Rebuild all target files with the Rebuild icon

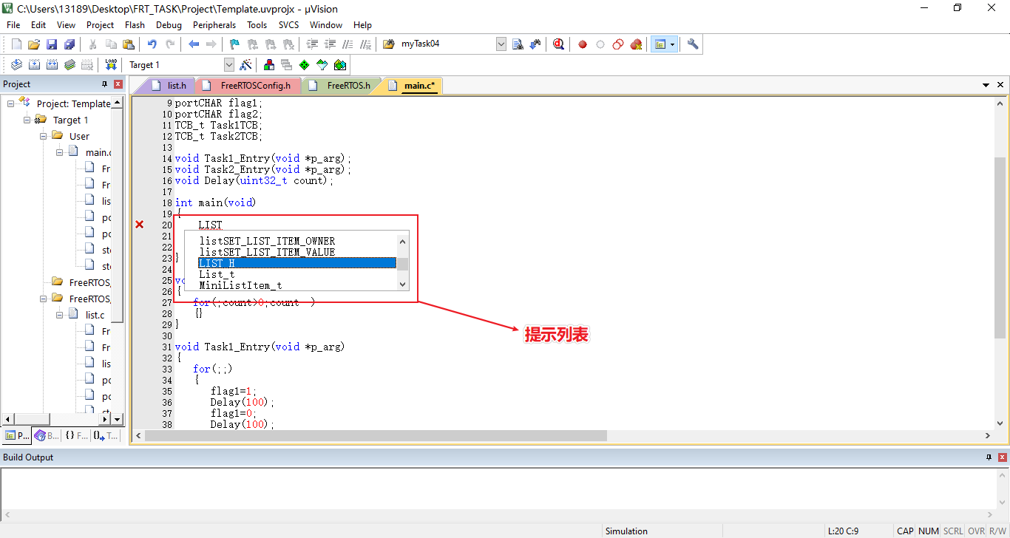pyautogui.click(x=52, y=65)
